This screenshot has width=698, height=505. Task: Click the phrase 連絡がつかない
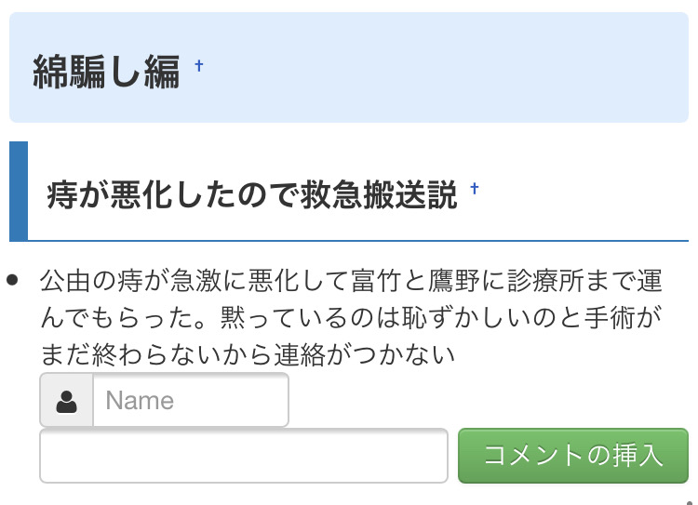363,354
